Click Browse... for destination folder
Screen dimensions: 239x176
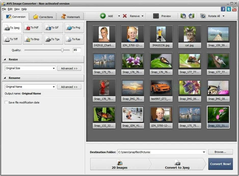[220, 152]
